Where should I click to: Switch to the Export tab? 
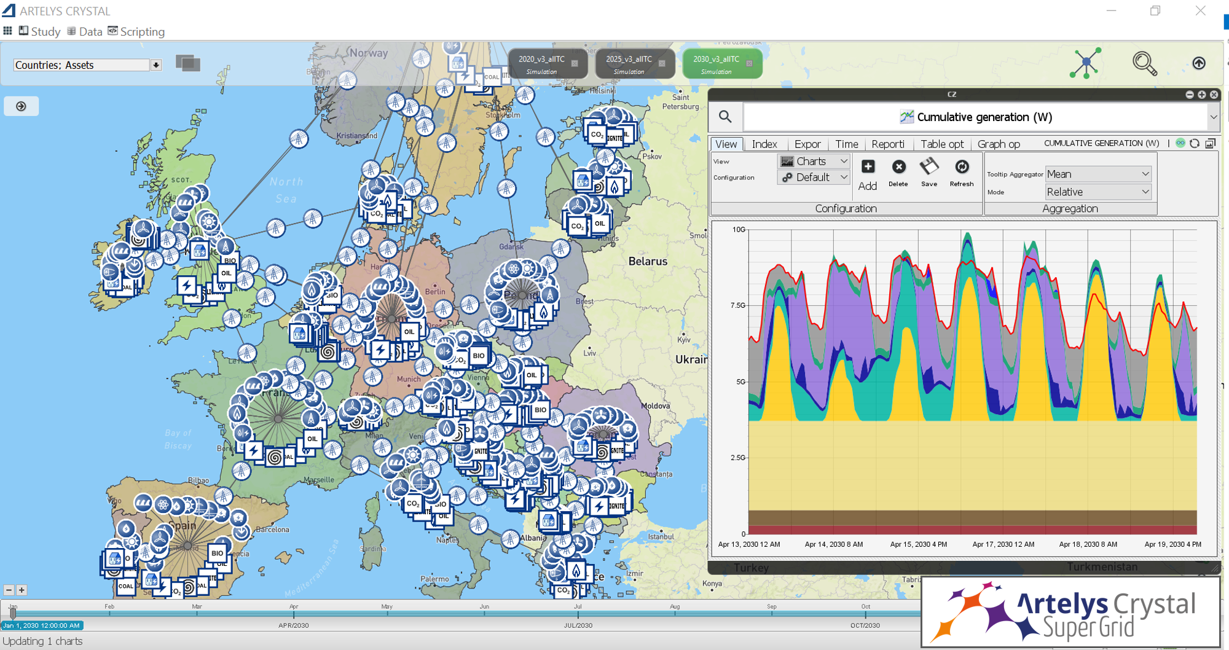pyautogui.click(x=807, y=144)
